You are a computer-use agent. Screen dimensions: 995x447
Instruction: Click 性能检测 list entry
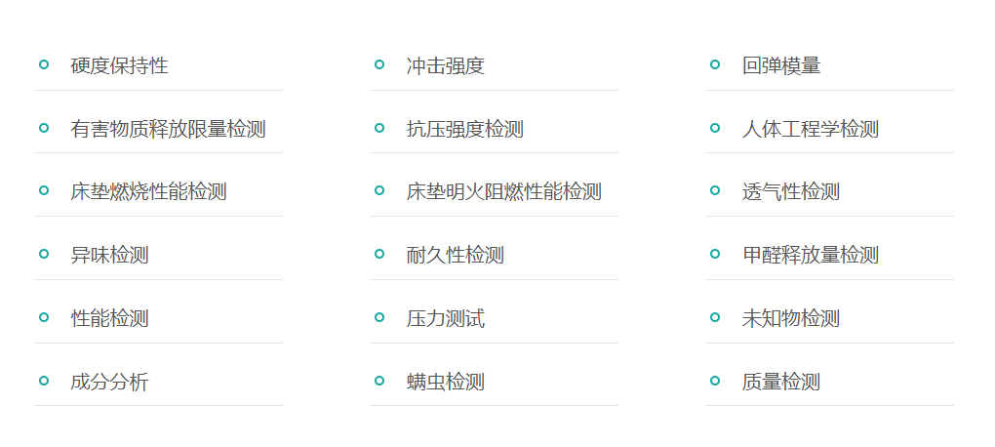(x=109, y=319)
